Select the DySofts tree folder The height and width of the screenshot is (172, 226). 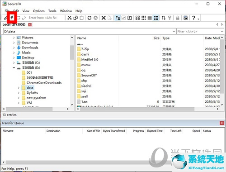(32, 93)
